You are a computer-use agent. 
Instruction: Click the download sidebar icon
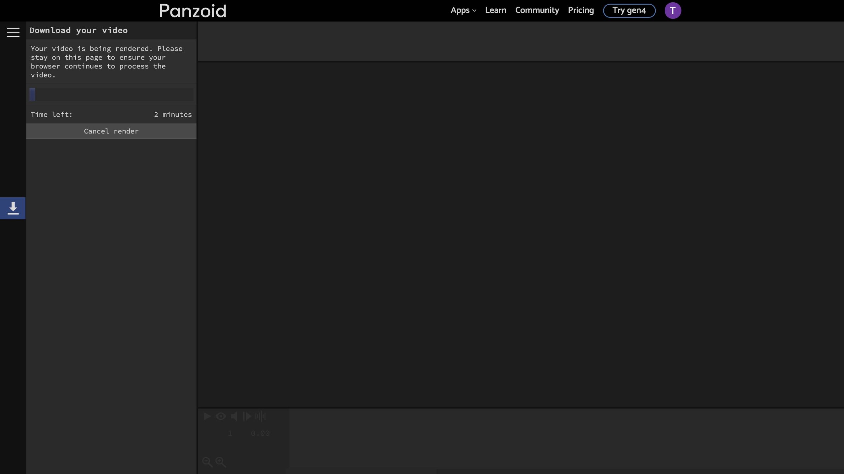tap(13, 208)
